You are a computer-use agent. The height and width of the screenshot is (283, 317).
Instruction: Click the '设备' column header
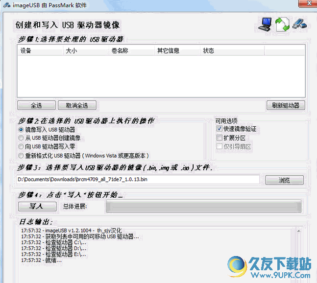coord(40,50)
